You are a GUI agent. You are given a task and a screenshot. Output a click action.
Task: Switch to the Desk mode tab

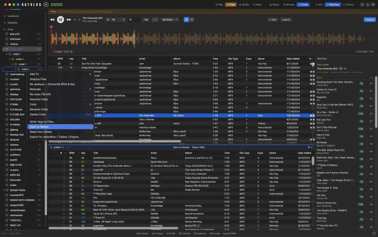click(257, 4)
